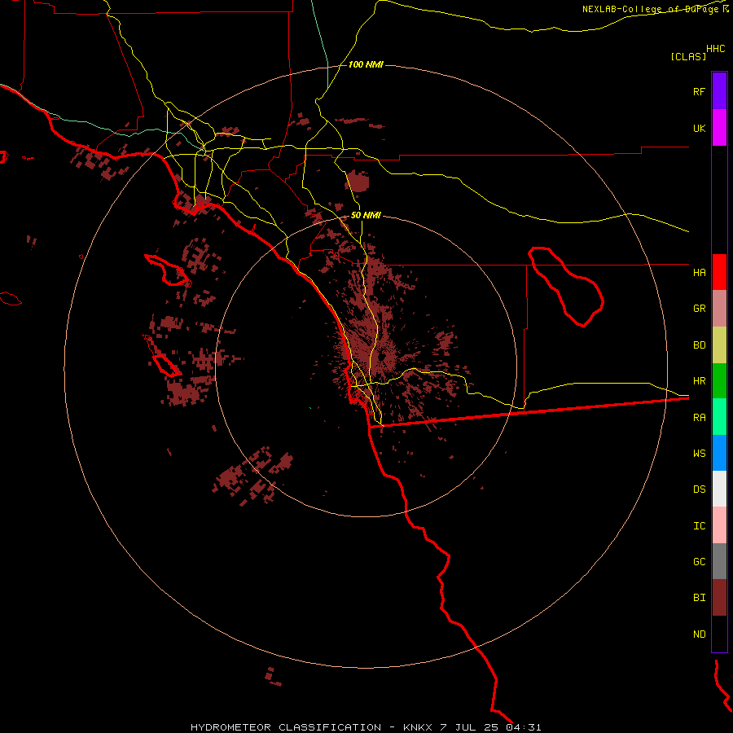Click the IC pink legend swatch
The image size is (733, 733).
click(719, 525)
